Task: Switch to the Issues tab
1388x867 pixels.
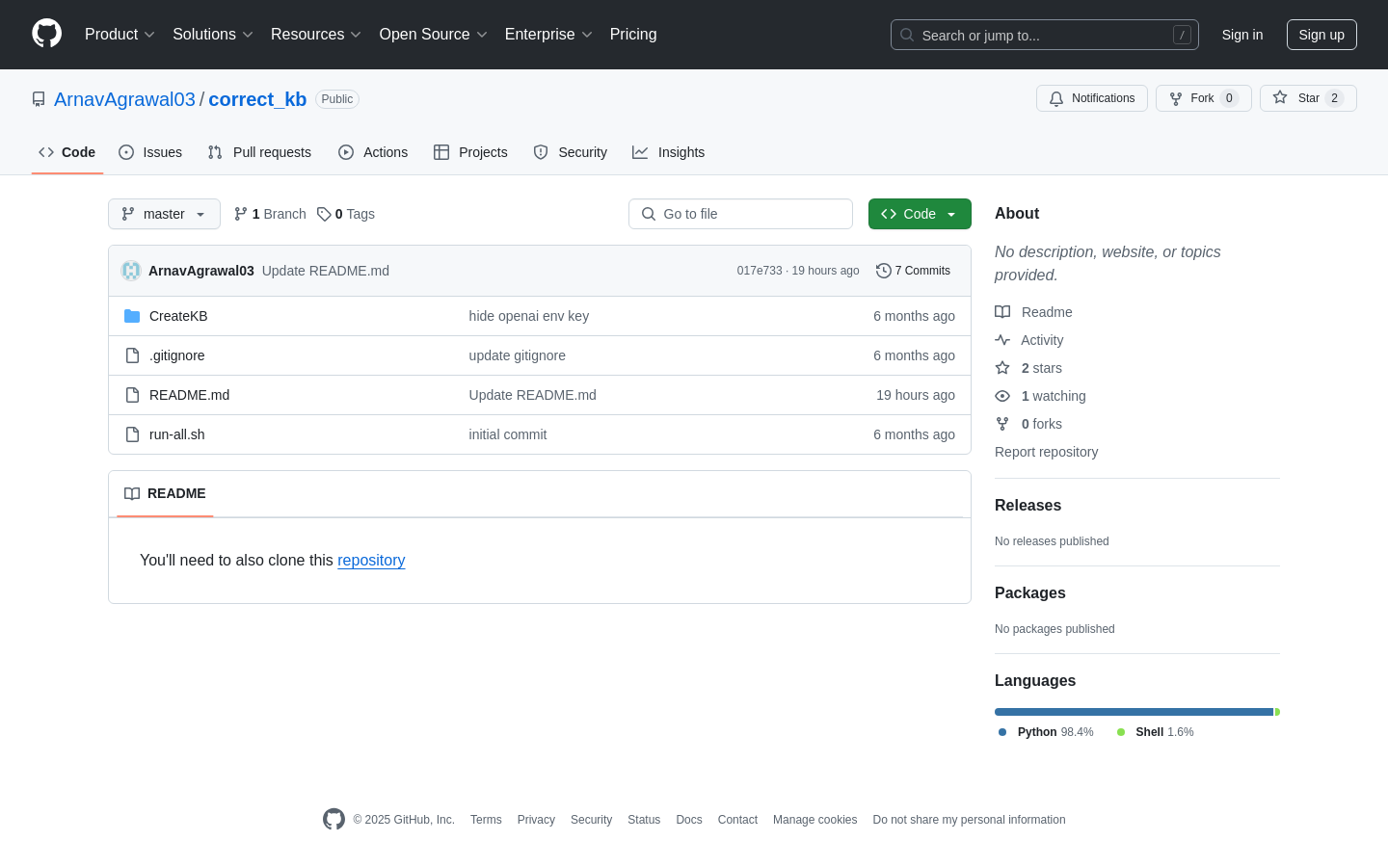Action: click(150, 152)
